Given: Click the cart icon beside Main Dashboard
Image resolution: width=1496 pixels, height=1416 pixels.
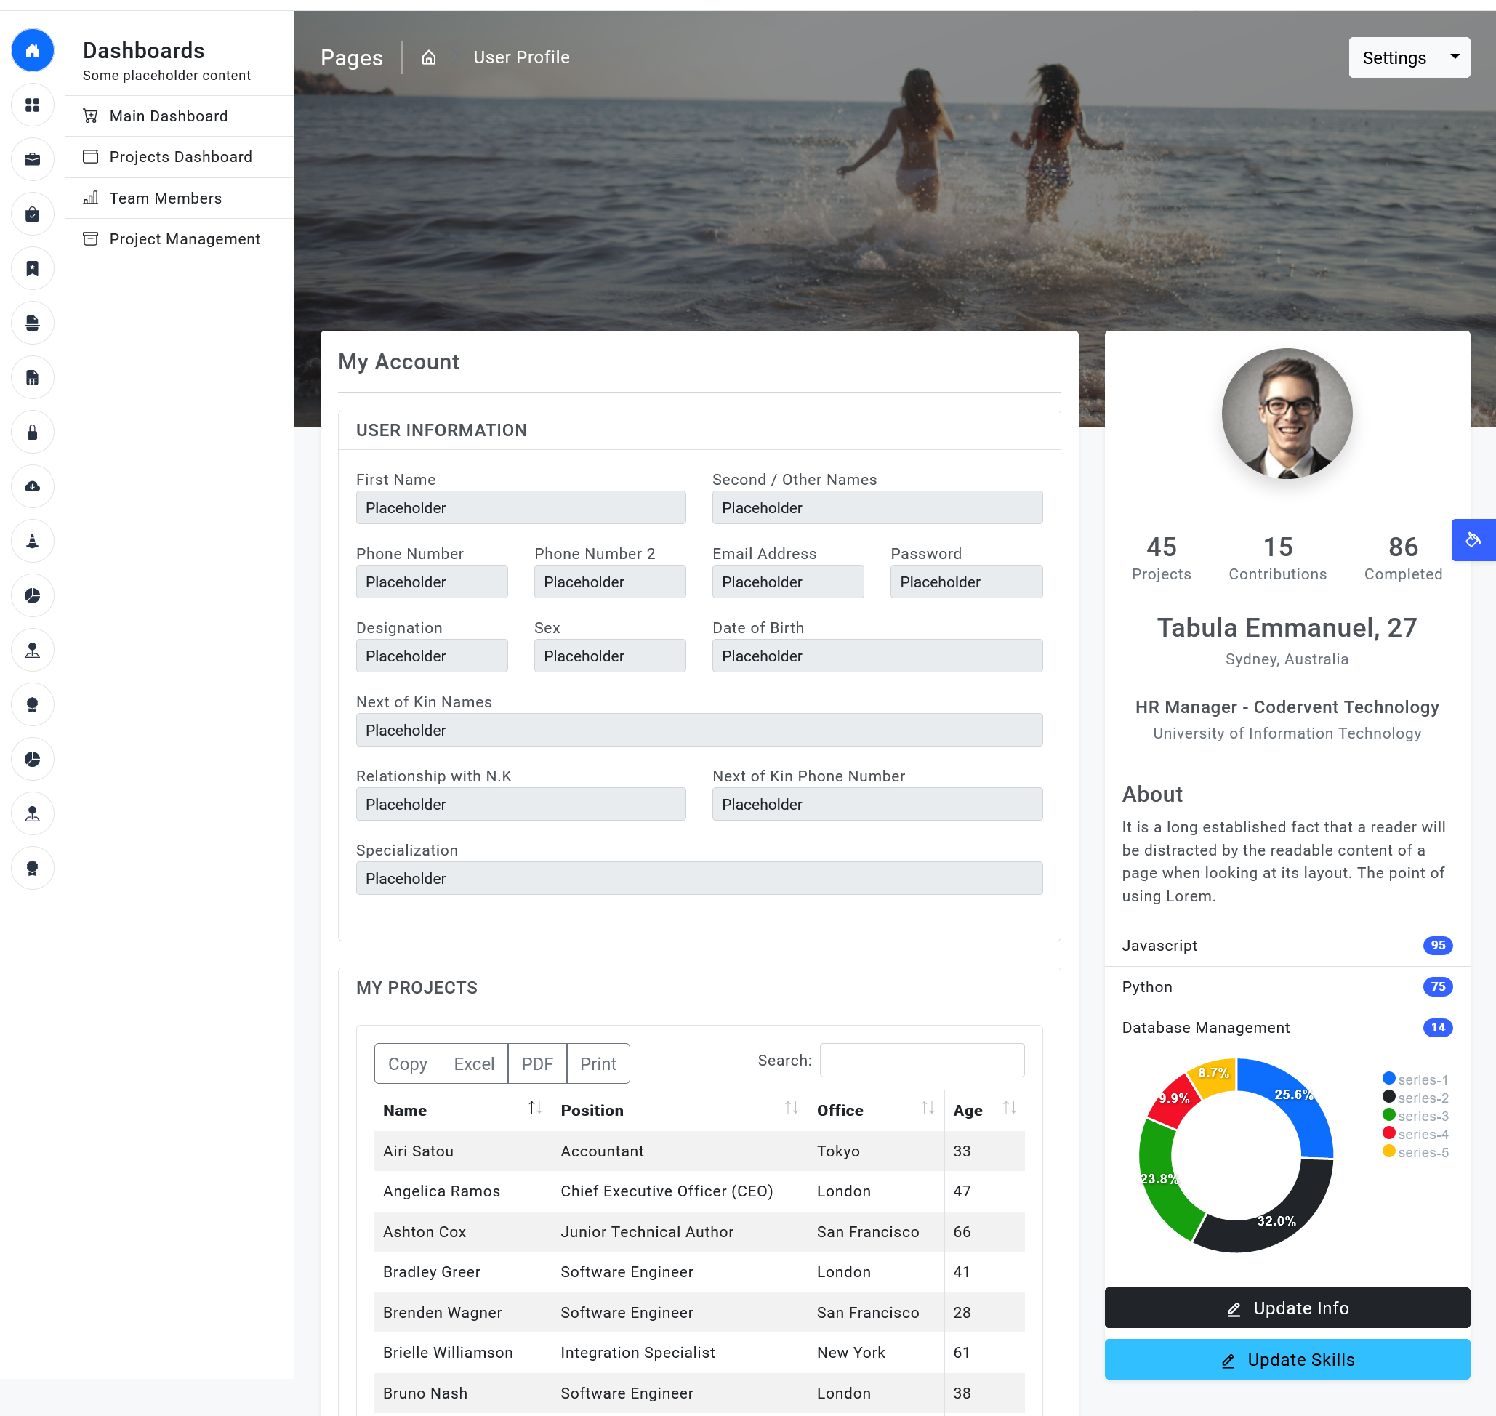Looking at the screenshot, I should click(x=91, y=116).
